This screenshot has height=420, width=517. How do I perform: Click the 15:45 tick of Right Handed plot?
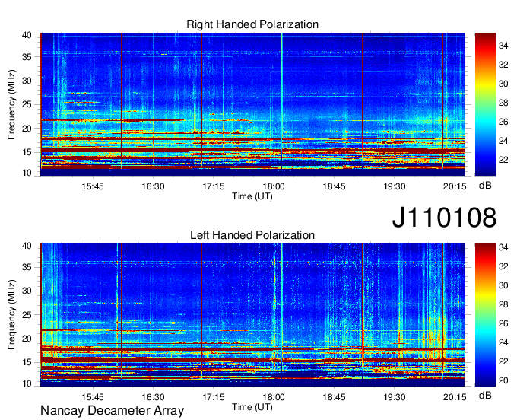point(93,186)
